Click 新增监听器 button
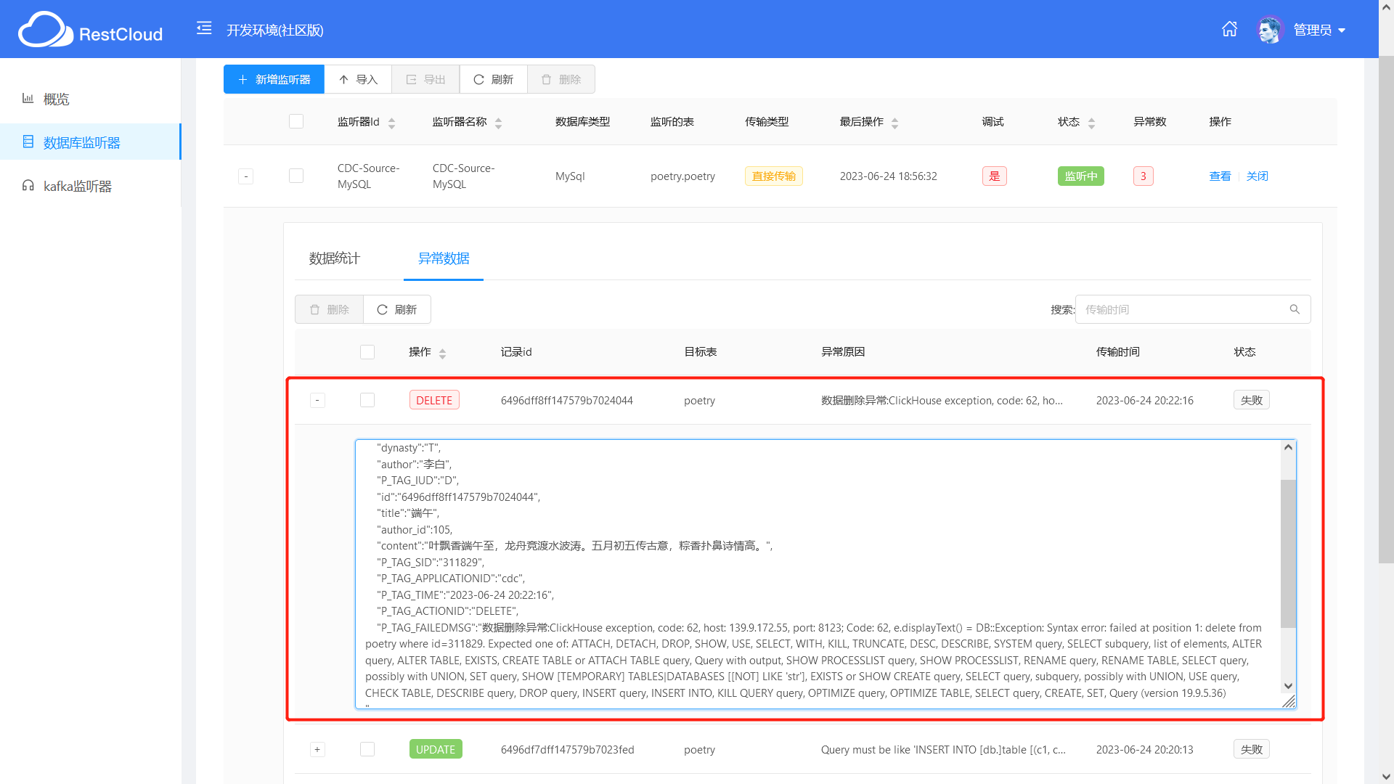This screenshot has height=784, width=1394. point(274,79)
